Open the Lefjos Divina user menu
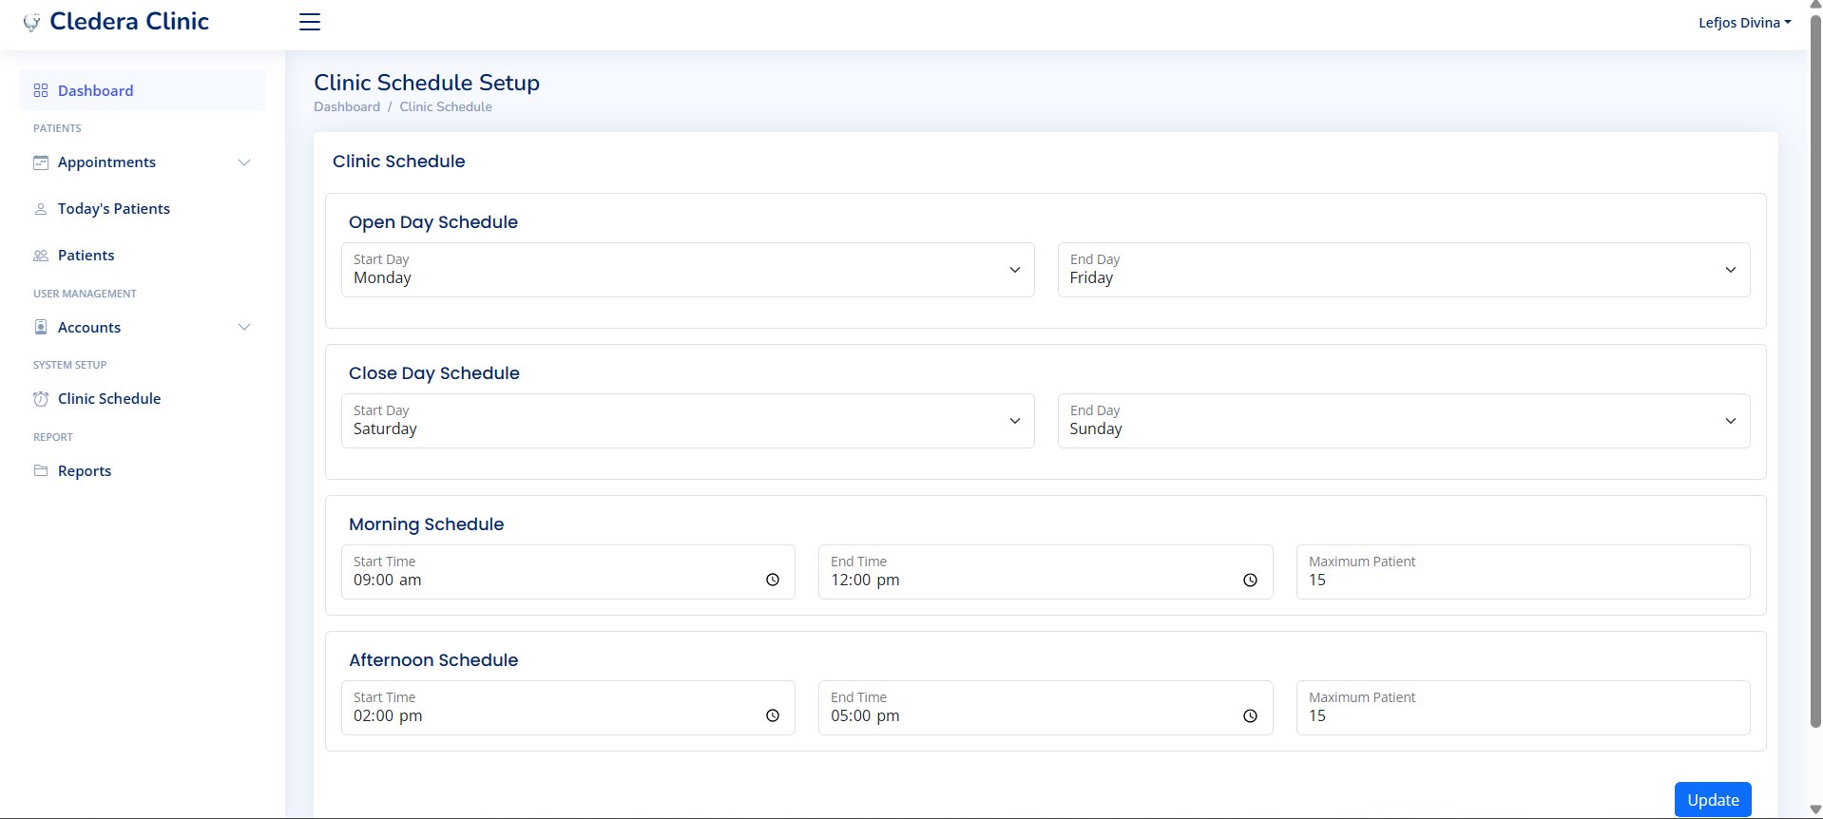The image size is (1823, 819). 1744,23
